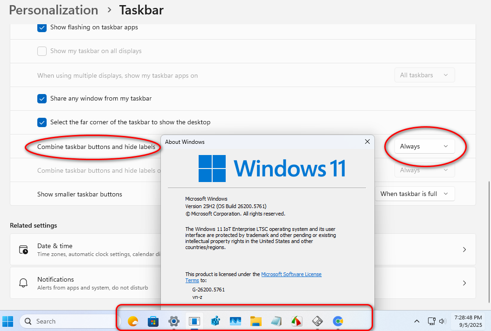Show hidden system tray icons
Image resolution: width=491 pixels, height=331 pixels.
pyautogui.click(x=417, y=321)
